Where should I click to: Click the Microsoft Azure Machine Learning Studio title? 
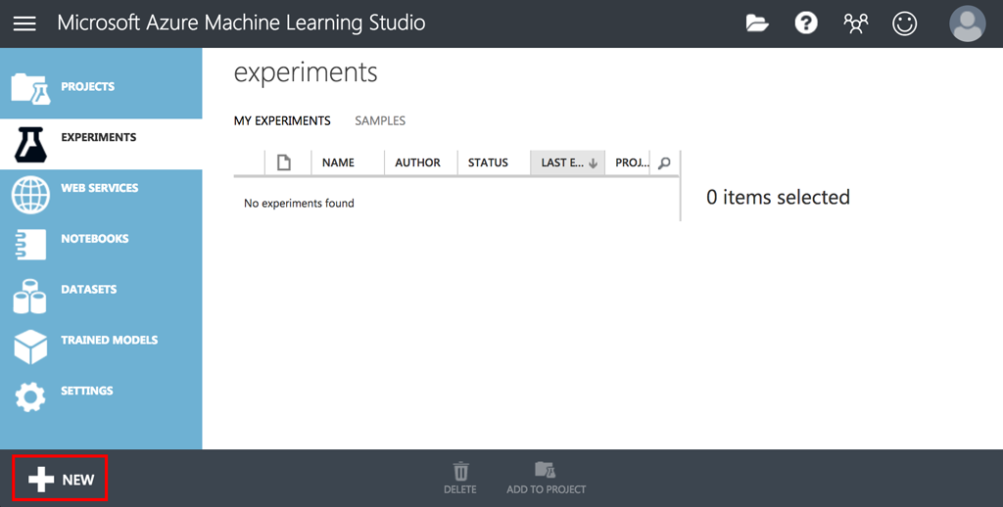(241, 23)
